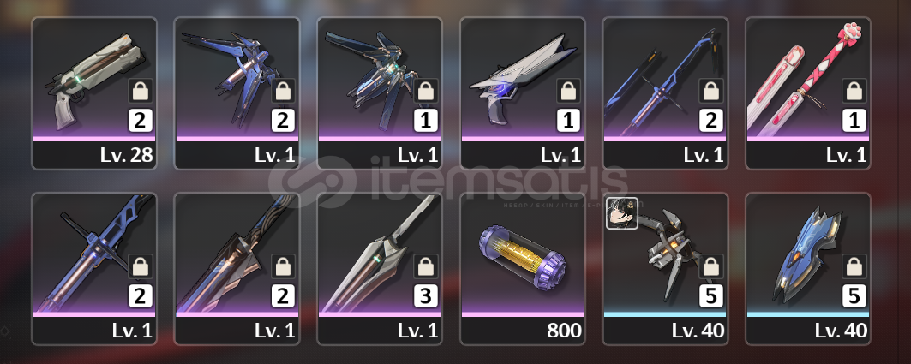Click lock icon on the blue twin swords
Image resolution: width=911 pixels, height=364 pixels.
[x=711, y=91]
